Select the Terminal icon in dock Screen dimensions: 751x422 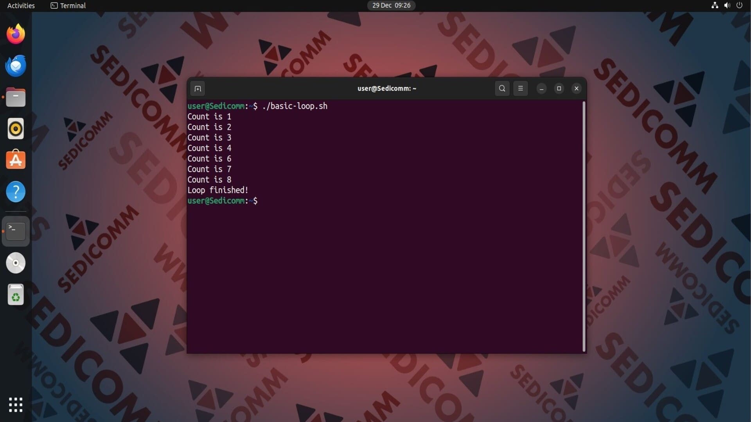click(x=16, y=231)
